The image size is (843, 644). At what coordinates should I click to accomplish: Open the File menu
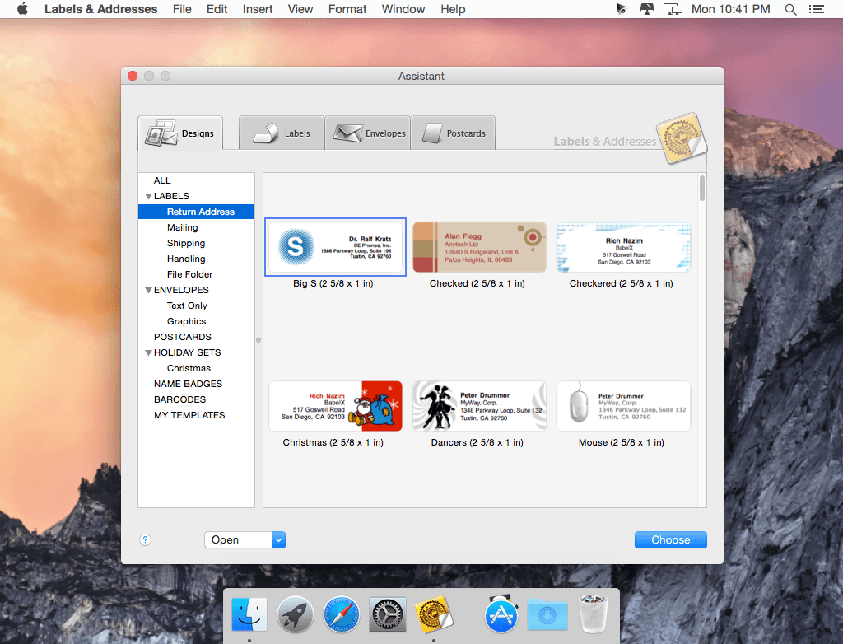[x=182, y=9]
